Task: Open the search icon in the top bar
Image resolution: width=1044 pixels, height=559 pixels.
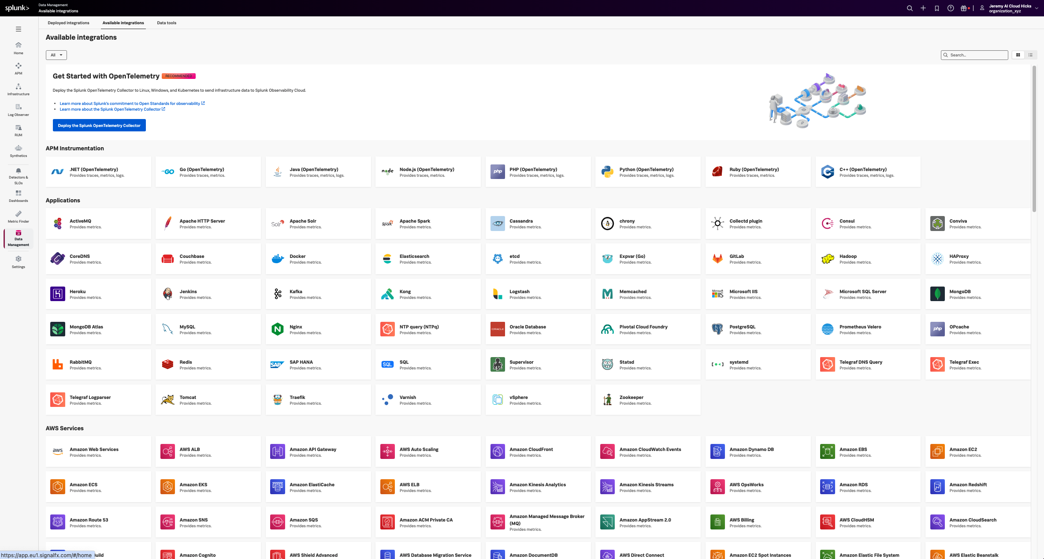Action: [x=910, y=8]
